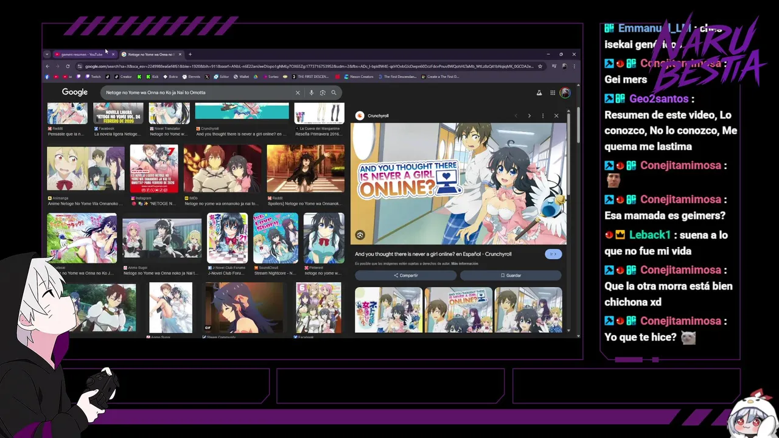Select middle related thumbnail with ONLINE? logo
This screenshot has width=779, height=438.
coord(458,310)
